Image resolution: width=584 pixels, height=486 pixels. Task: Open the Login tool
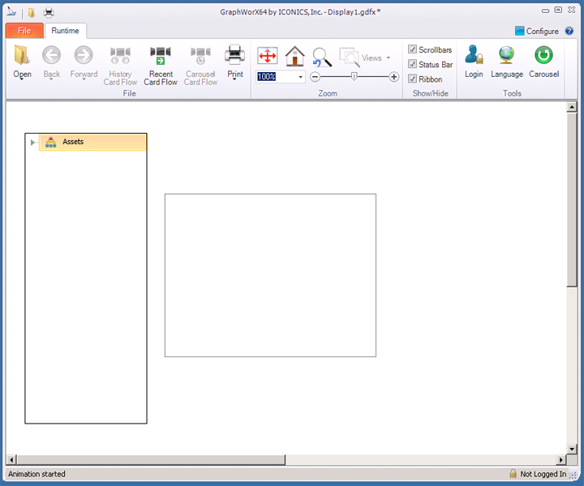474,57
